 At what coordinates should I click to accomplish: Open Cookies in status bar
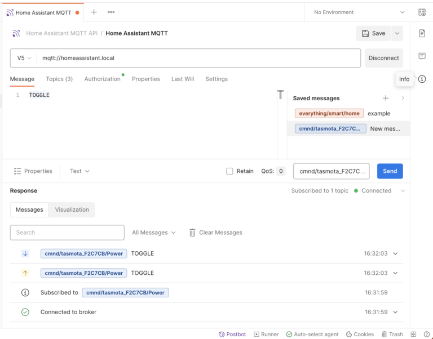(x=360, y=334)
